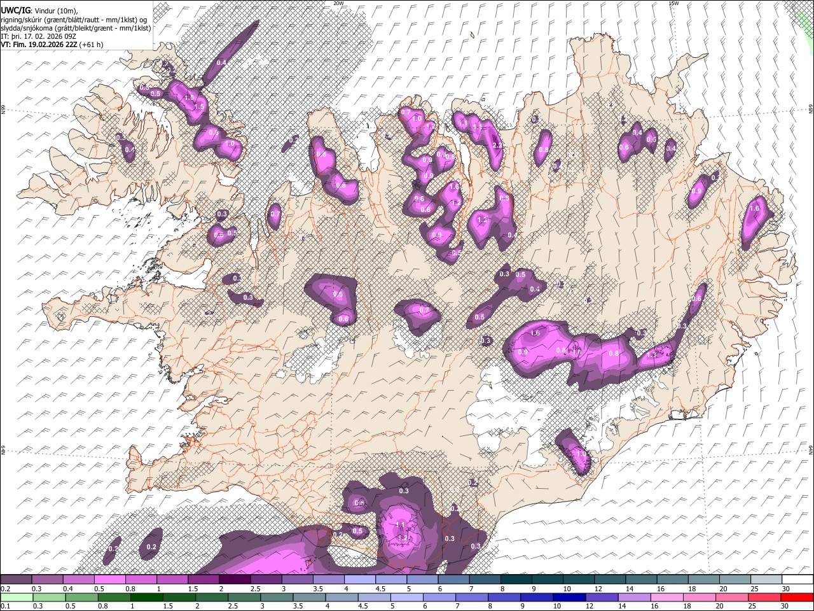814x611 pixels.
Task: Pick pink rain swatch between 20 and 25
Action: [732, 597]
